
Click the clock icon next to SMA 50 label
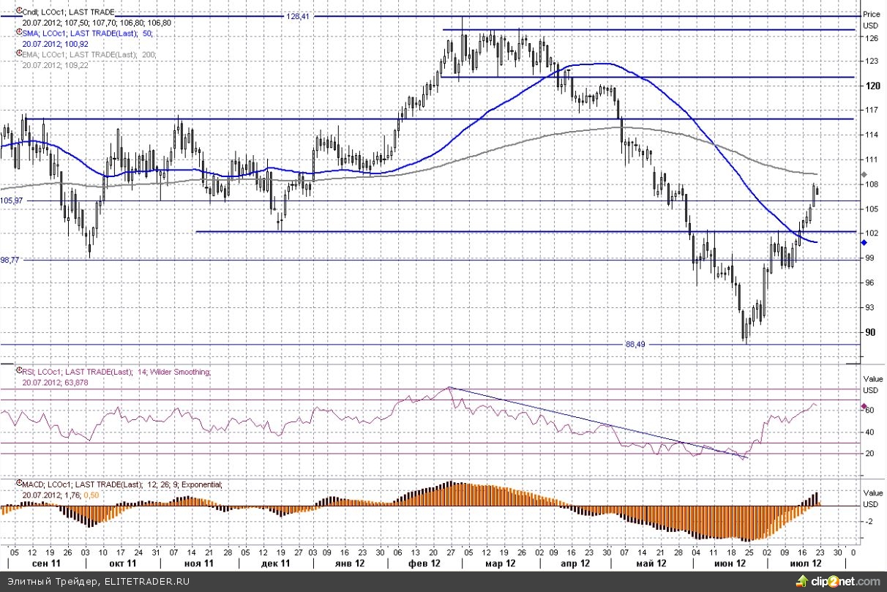(18, 34)
